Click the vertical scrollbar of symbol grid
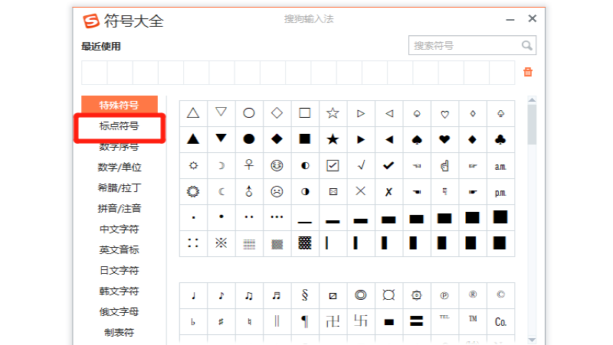This screenshot has width=613, height=345. 532,126
